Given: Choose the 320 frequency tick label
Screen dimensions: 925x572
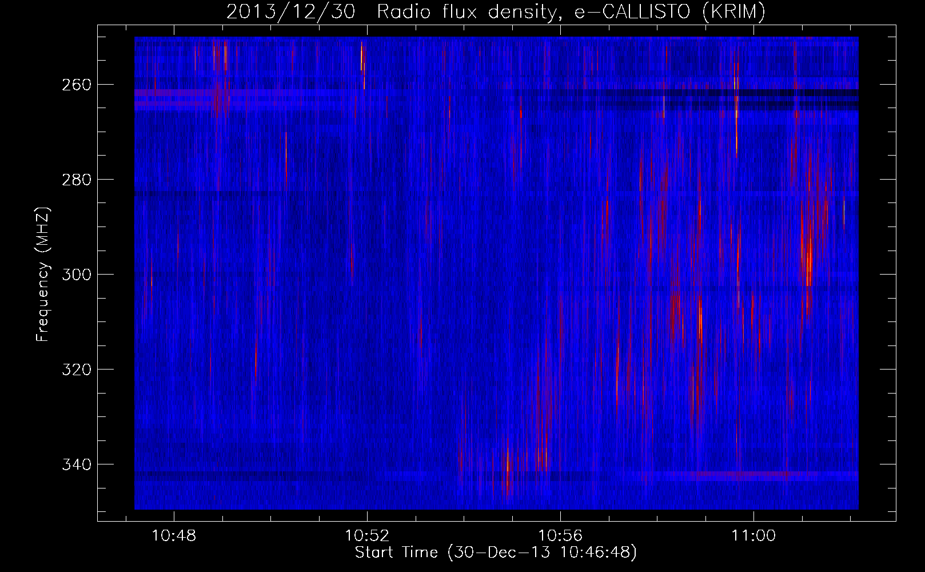Looking at the screenshot, I should pyautogui.click(x=76, y=370).
